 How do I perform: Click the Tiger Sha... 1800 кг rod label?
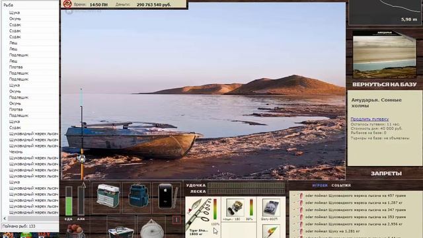tap(198, 232)
